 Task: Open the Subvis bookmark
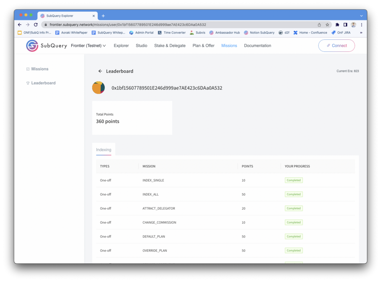pyautogui.click(x=198, y=33)
